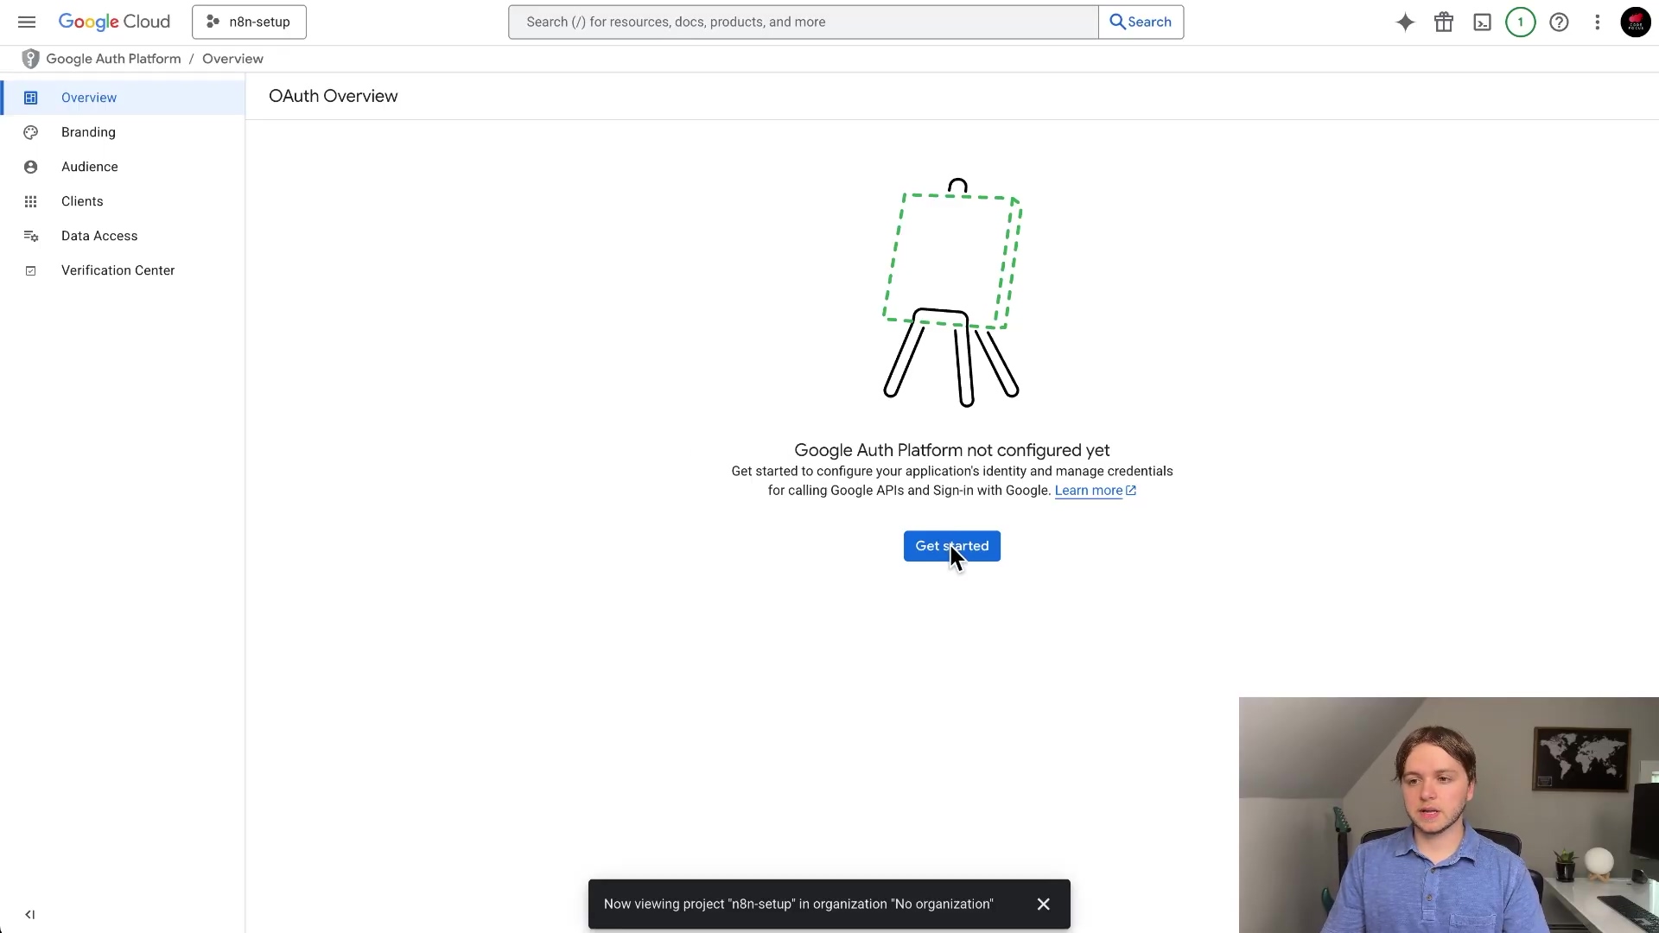Open the help question mark icon
Viewport: 1659px width, 933px height.
[1559, 22]
